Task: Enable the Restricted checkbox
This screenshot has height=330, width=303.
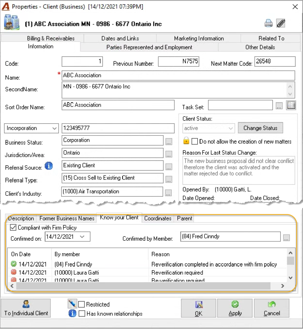Action: pyautogui.click(x=81, y=304)
